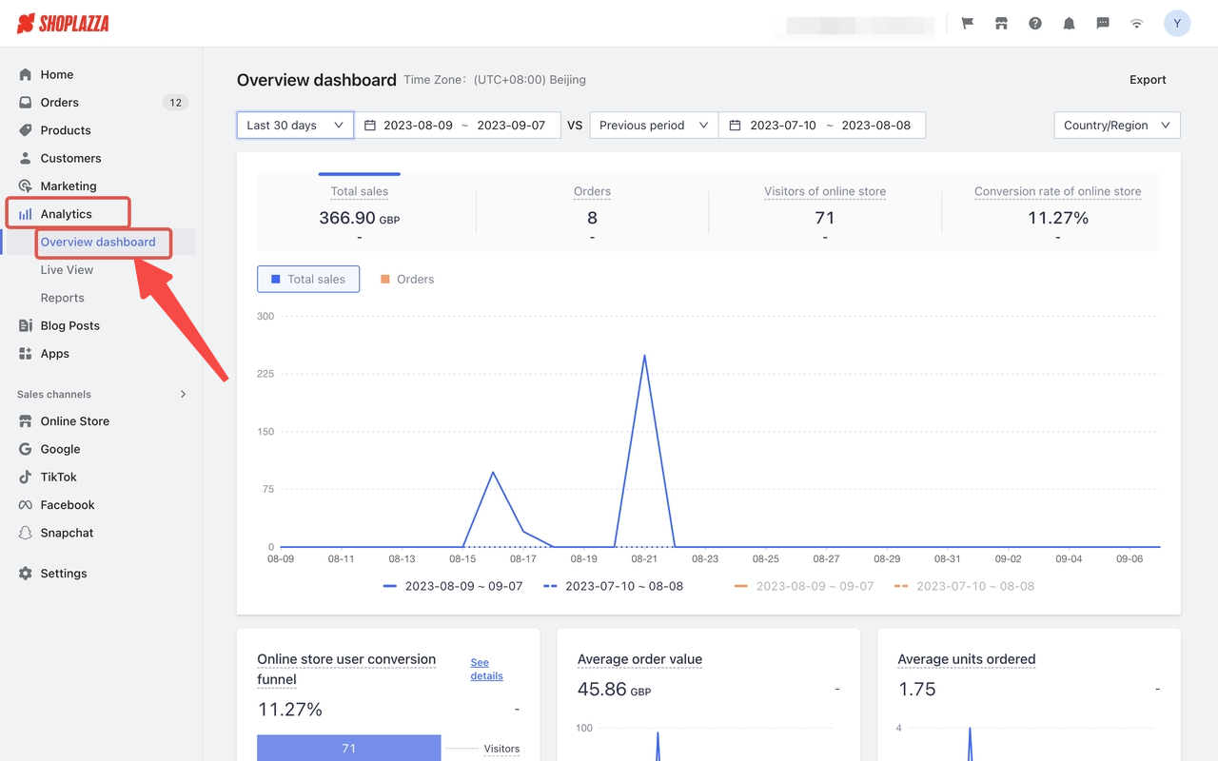This screenshot has height=761, width=1218.
Task: Toggle the blue 2023-08-09 ~ 09-07 legend entry
Action: click(453, 586)
